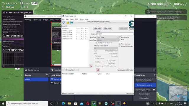Open OBS Настройки button

[144, 98]
